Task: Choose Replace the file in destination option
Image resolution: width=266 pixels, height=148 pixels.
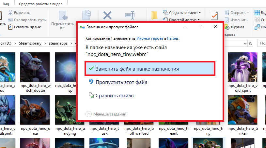Action: pyautogui.click(x=150, y=69)
